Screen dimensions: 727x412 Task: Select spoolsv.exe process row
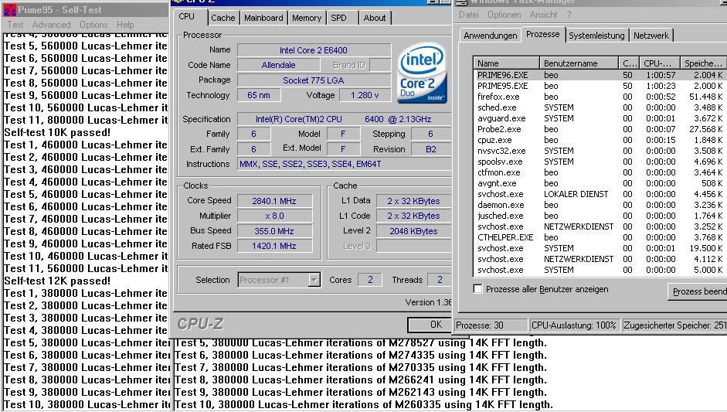coord(600,162)
